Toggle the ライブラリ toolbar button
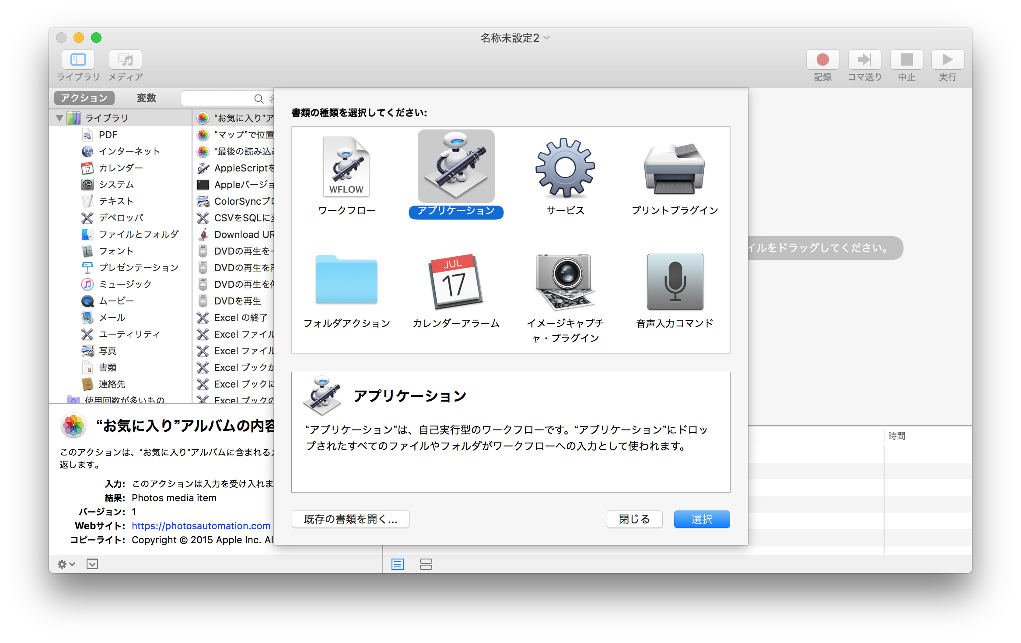Image resolution: width=1021 pixels, height=643 pixels. (x=78, y=60)
